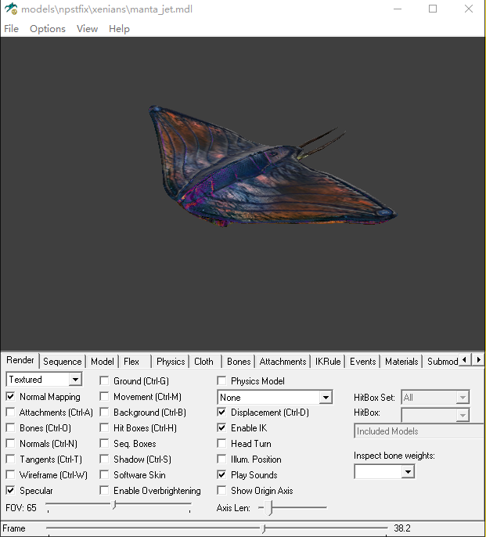Show Hit Boxes (Ctrl-H) checkbox

(104, 428)
